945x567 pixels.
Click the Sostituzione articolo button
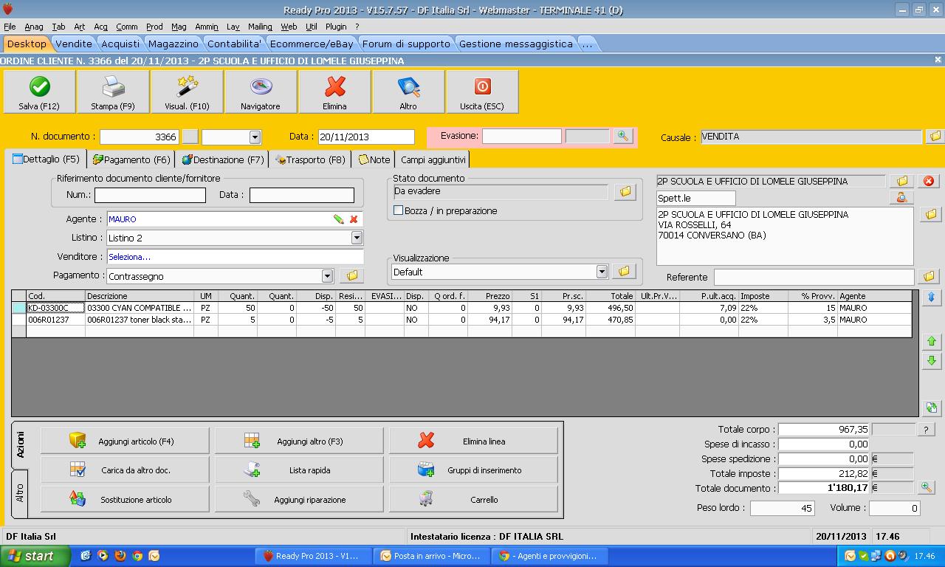(125, 500)
